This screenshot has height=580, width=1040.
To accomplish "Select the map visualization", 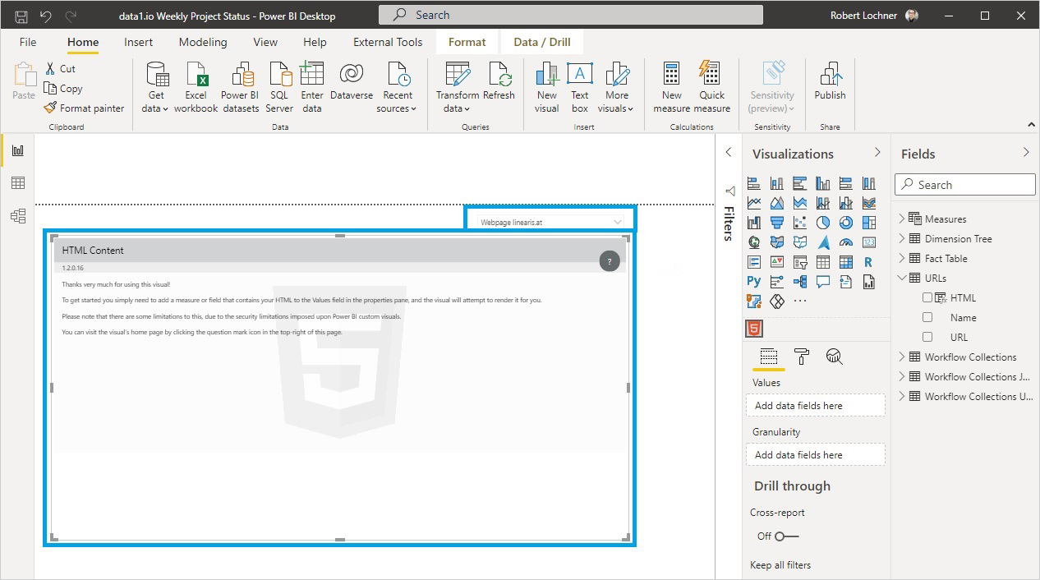I will point(753,242).
